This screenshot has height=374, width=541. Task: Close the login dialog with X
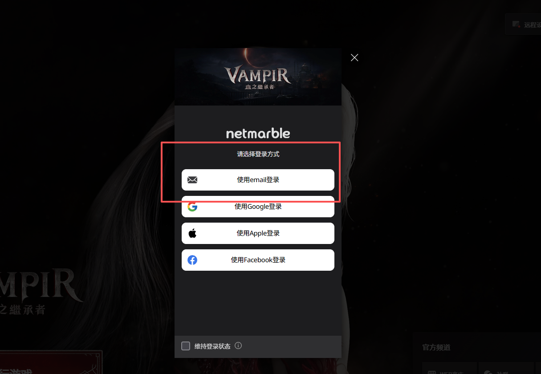coord(354,57)
